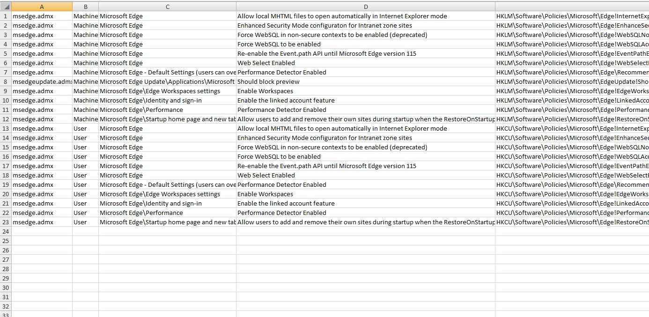Click the 'Microsoft Edge' cell in row 18
This screenshot has height=317, width=649.
coord(168,175)
